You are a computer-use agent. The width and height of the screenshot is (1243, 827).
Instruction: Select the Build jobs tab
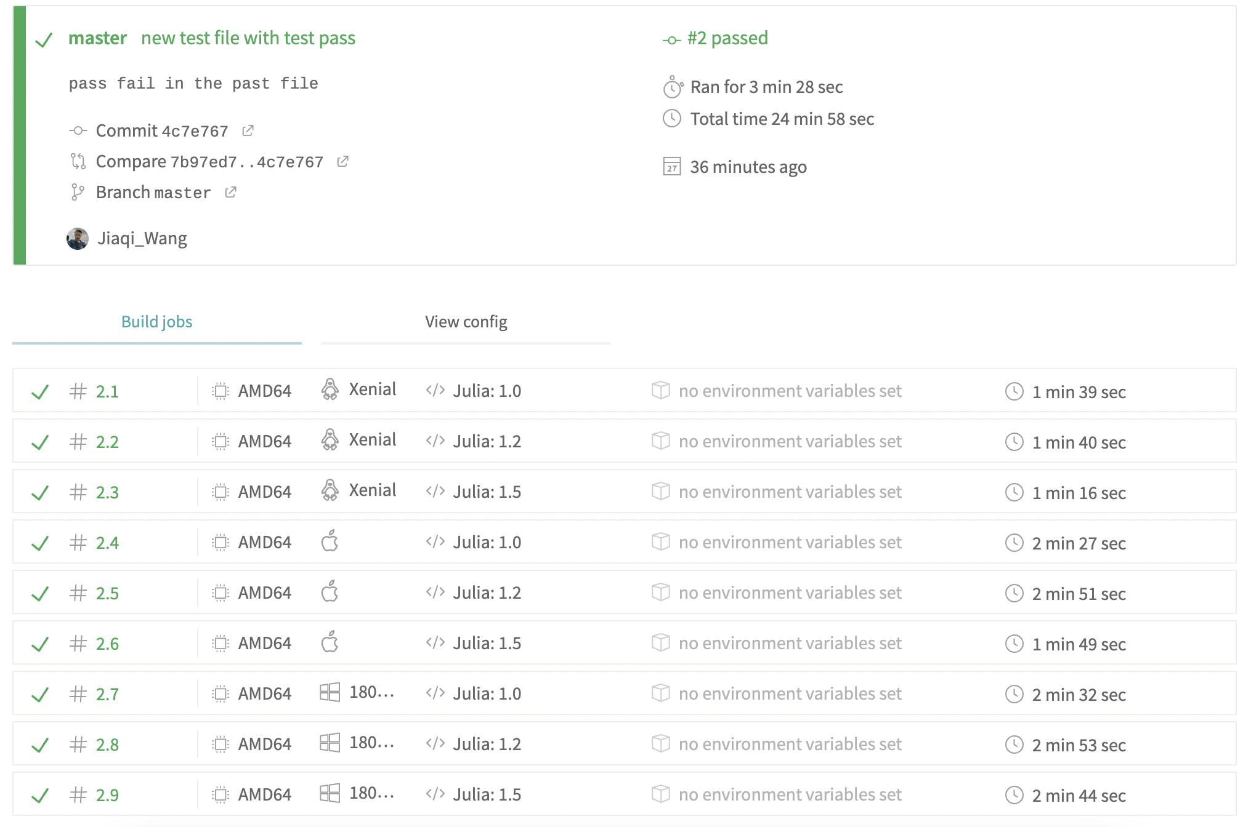click(x=156, y=322)
